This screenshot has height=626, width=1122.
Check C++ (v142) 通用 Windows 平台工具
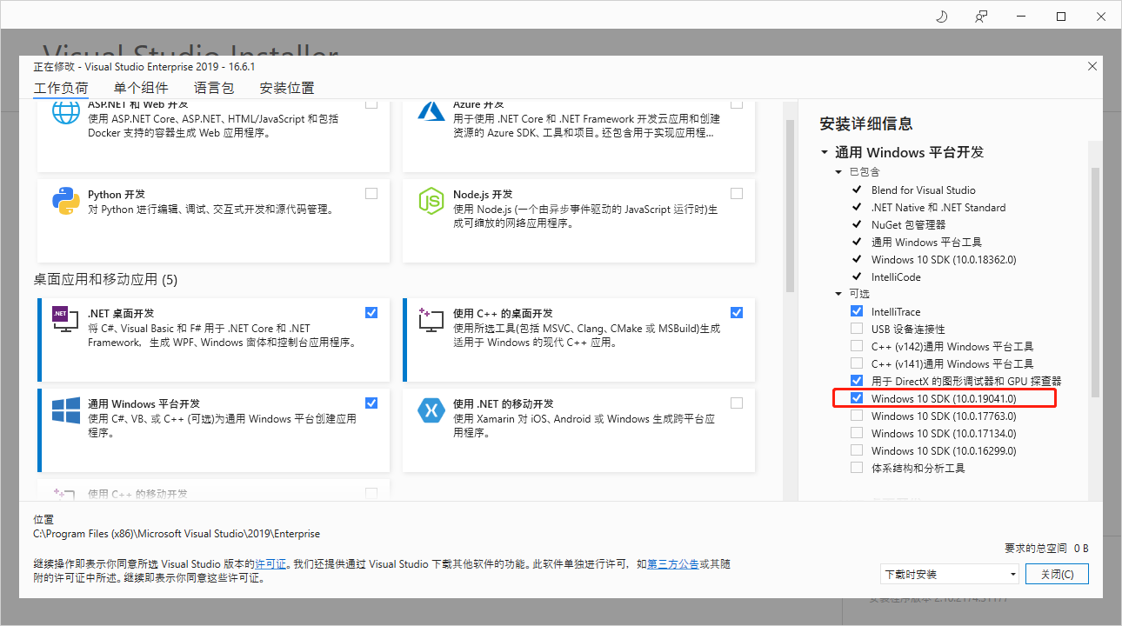(x=857, y=346)
